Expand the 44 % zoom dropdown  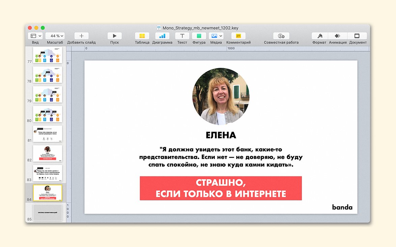pyautogui.click(x=55, y=36)
